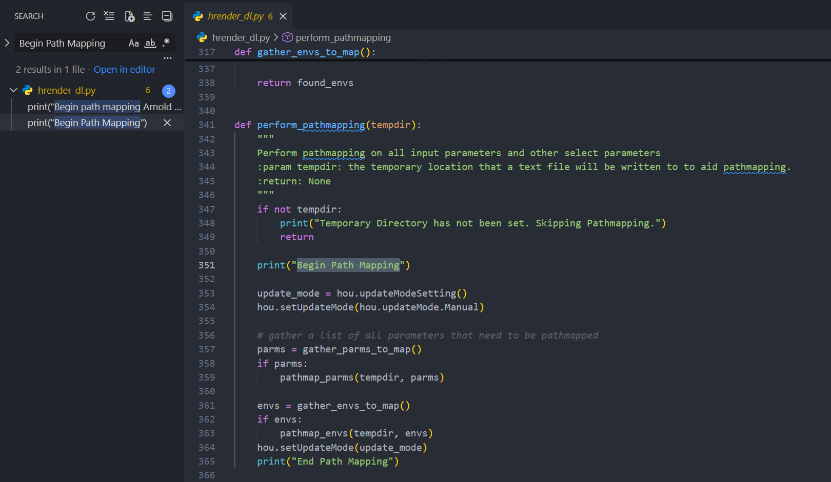This screenshot has height=482, width=831.
Task: Click the Open in editor link
Action: tap(124, 70)
